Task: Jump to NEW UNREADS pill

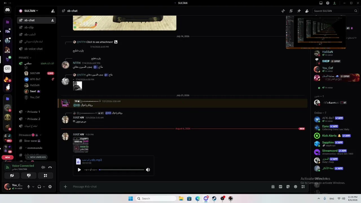Action: [x=36, y=157]
